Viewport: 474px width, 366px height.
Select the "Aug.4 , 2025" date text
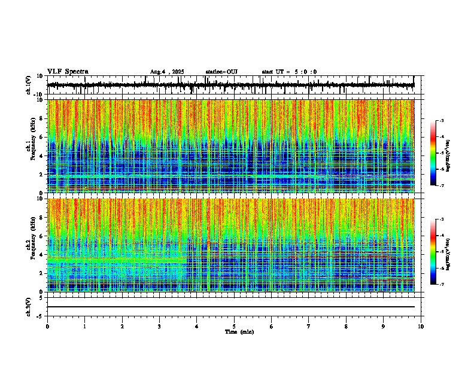(x=167, y=72)
